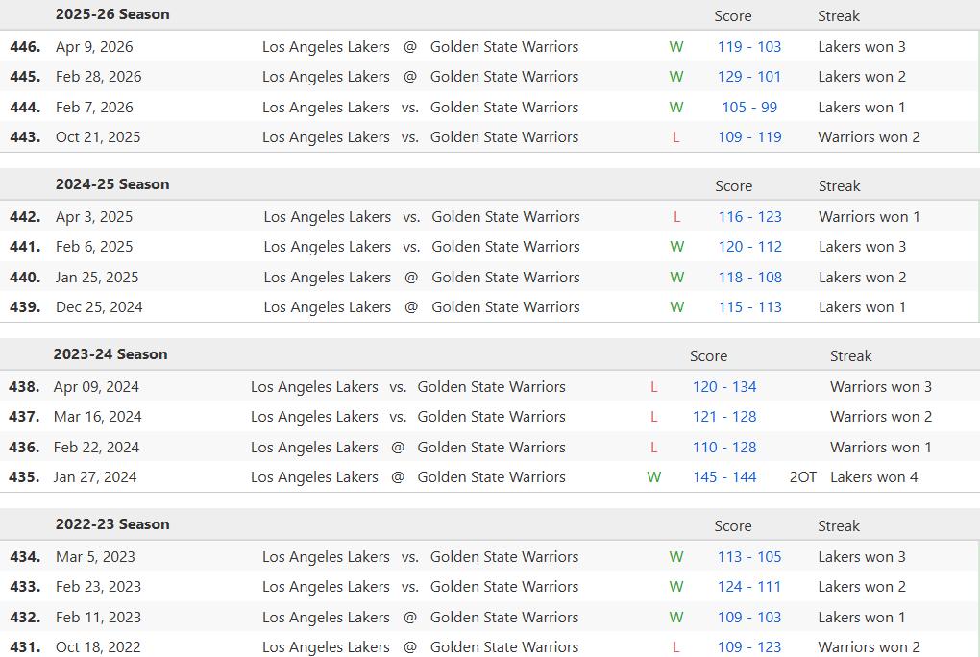This screenshot has width=980, height=657.
Task: Click the 2022-23 Season heading
Action: [112, 524]
